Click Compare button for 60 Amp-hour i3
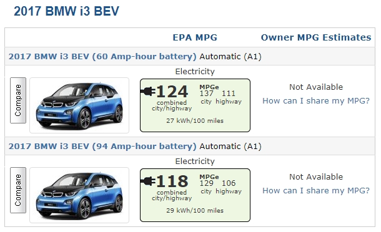381x232 pixels. click(18, 100)
